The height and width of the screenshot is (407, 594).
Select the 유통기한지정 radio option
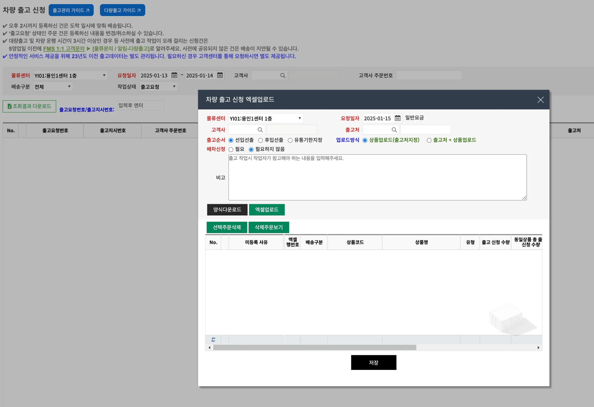(290, 140)
